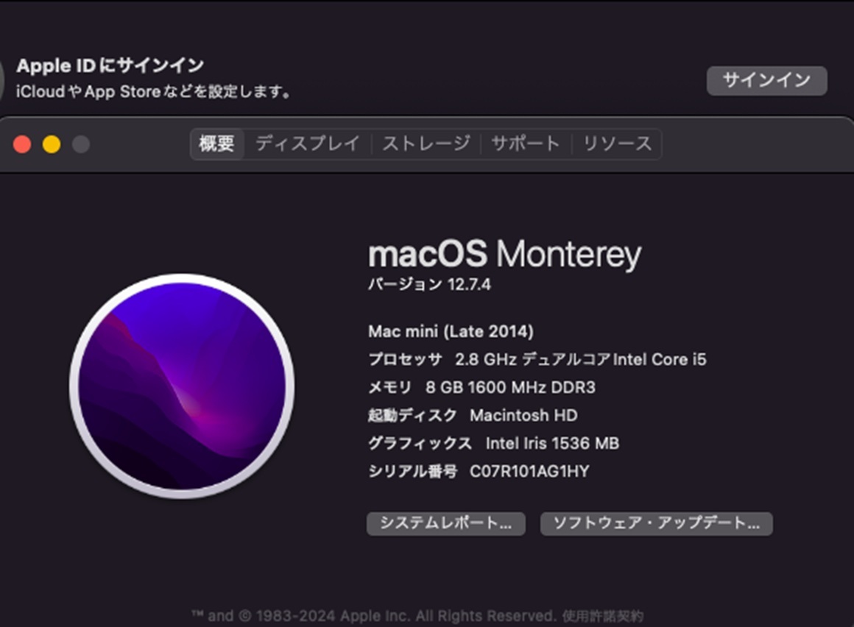This screenshot has width=854, height=627.
Task: Click the macOS Monterey title text
Action: (504, 254)
